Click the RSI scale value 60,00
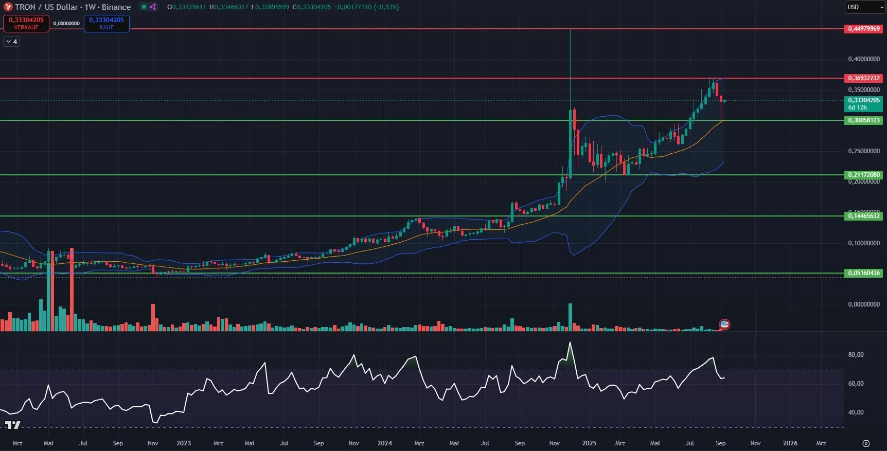This screenshot has width=887, height=451. click(x=856, y=384)
